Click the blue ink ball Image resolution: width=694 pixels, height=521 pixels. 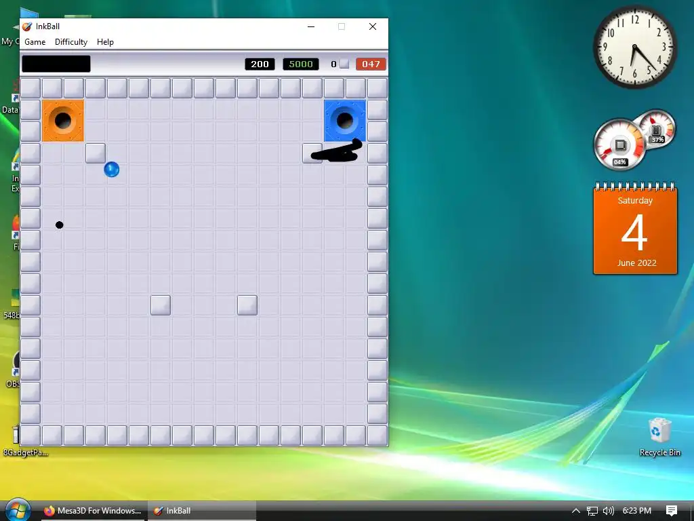click(112, 169)
